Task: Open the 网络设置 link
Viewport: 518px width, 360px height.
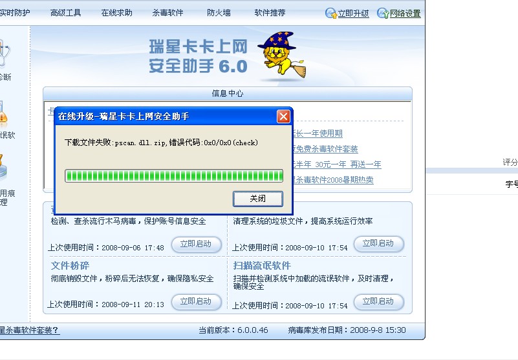Action: 405,14
